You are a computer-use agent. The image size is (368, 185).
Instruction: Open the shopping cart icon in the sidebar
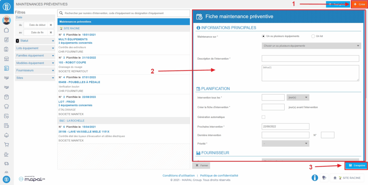(x=6, y=145)
